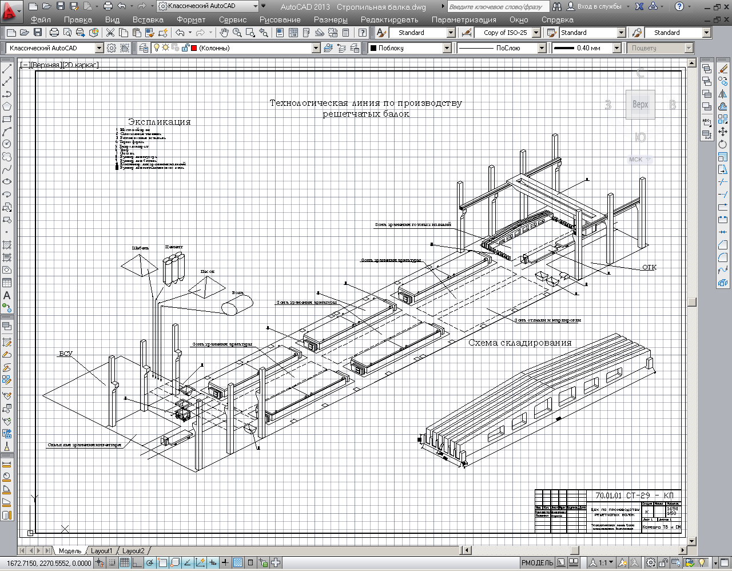Image resolution: width=732 pixels, height=571 pixels.
Task: Click the [Верхняя] viewport view label
Action: tap(46, 65)
